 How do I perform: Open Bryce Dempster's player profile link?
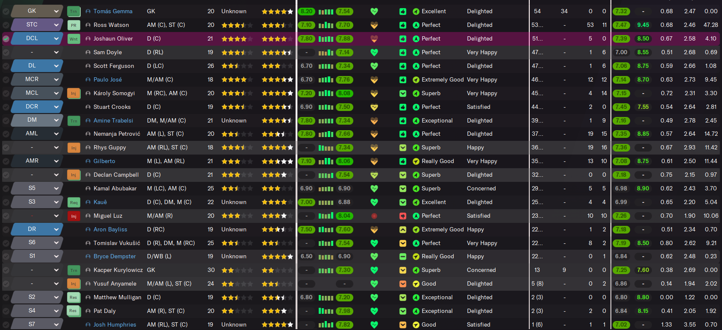point(114,257)
